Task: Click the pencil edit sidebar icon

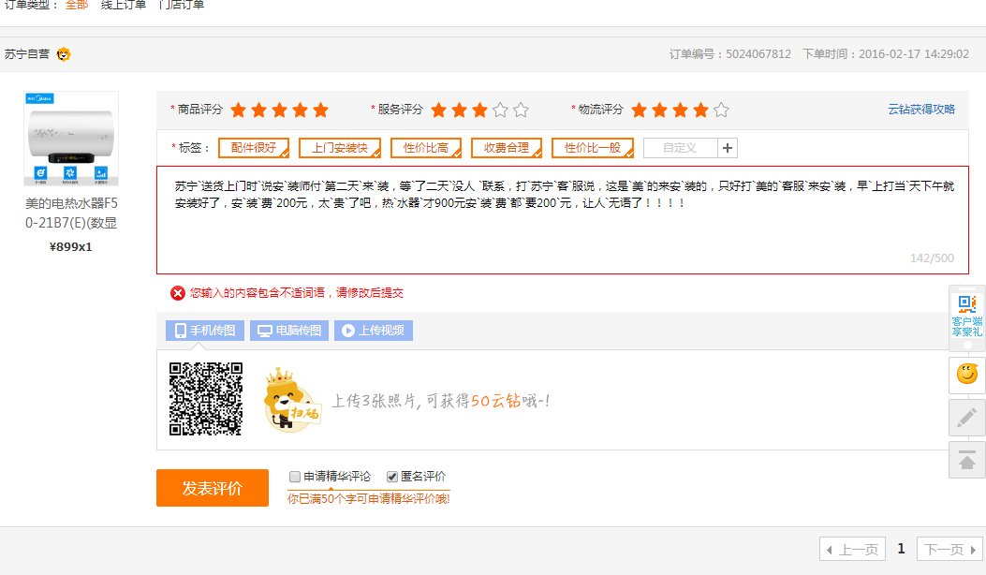Action: coord(966,417)
